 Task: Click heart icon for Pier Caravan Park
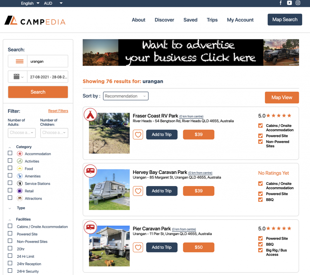click(138, 247)
